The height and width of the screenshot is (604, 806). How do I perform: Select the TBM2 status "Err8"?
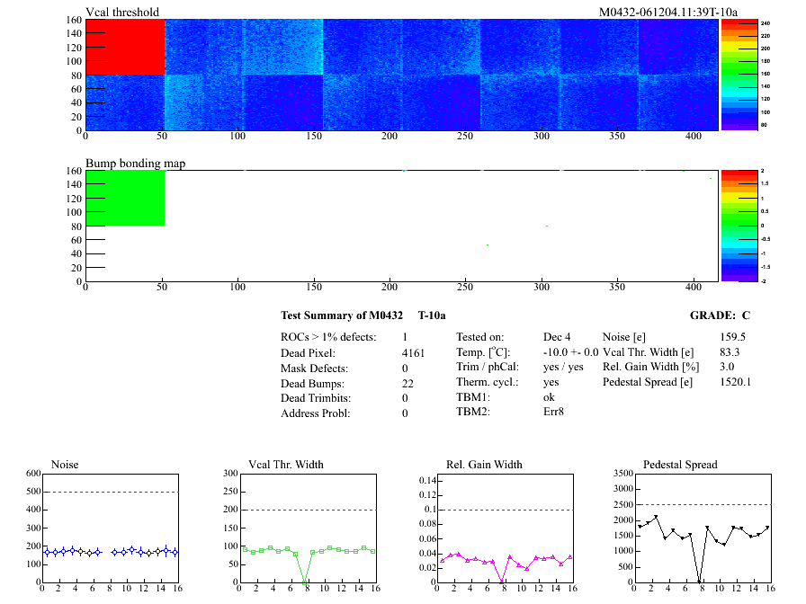pos(553,412)
